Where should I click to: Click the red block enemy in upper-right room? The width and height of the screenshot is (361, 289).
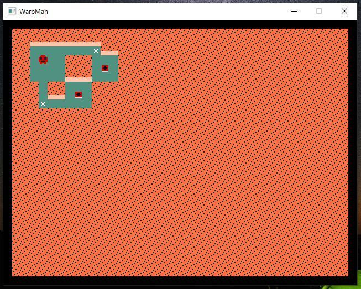tap(105, 69)
